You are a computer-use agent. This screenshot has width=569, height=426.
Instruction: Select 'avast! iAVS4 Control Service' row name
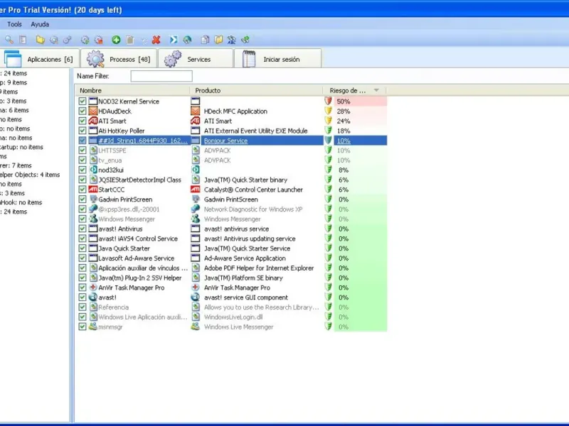pos(138,239)
